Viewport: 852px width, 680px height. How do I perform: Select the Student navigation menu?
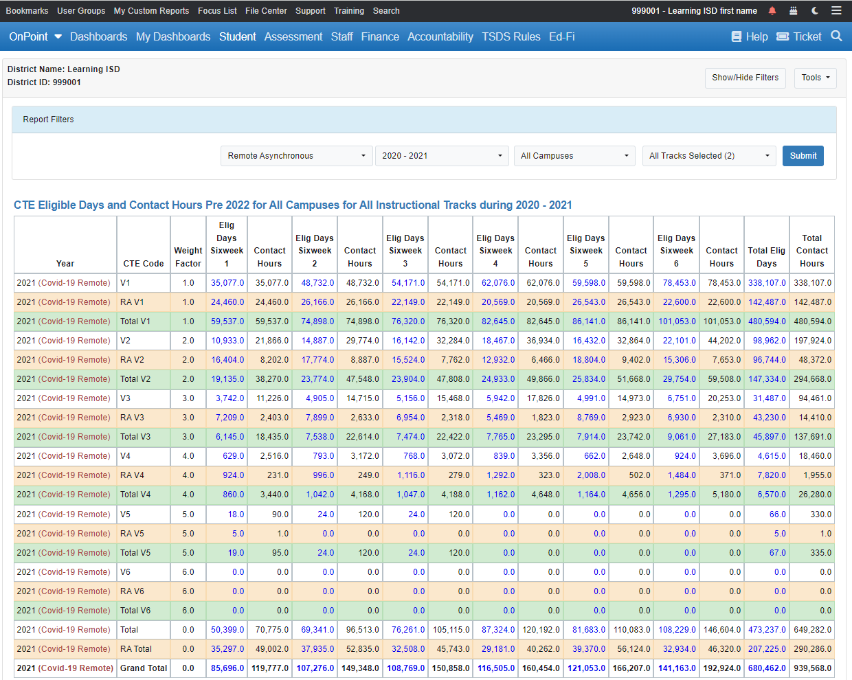pos(237,36)
